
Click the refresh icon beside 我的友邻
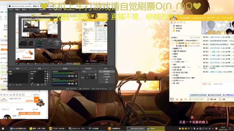[34, 109]
